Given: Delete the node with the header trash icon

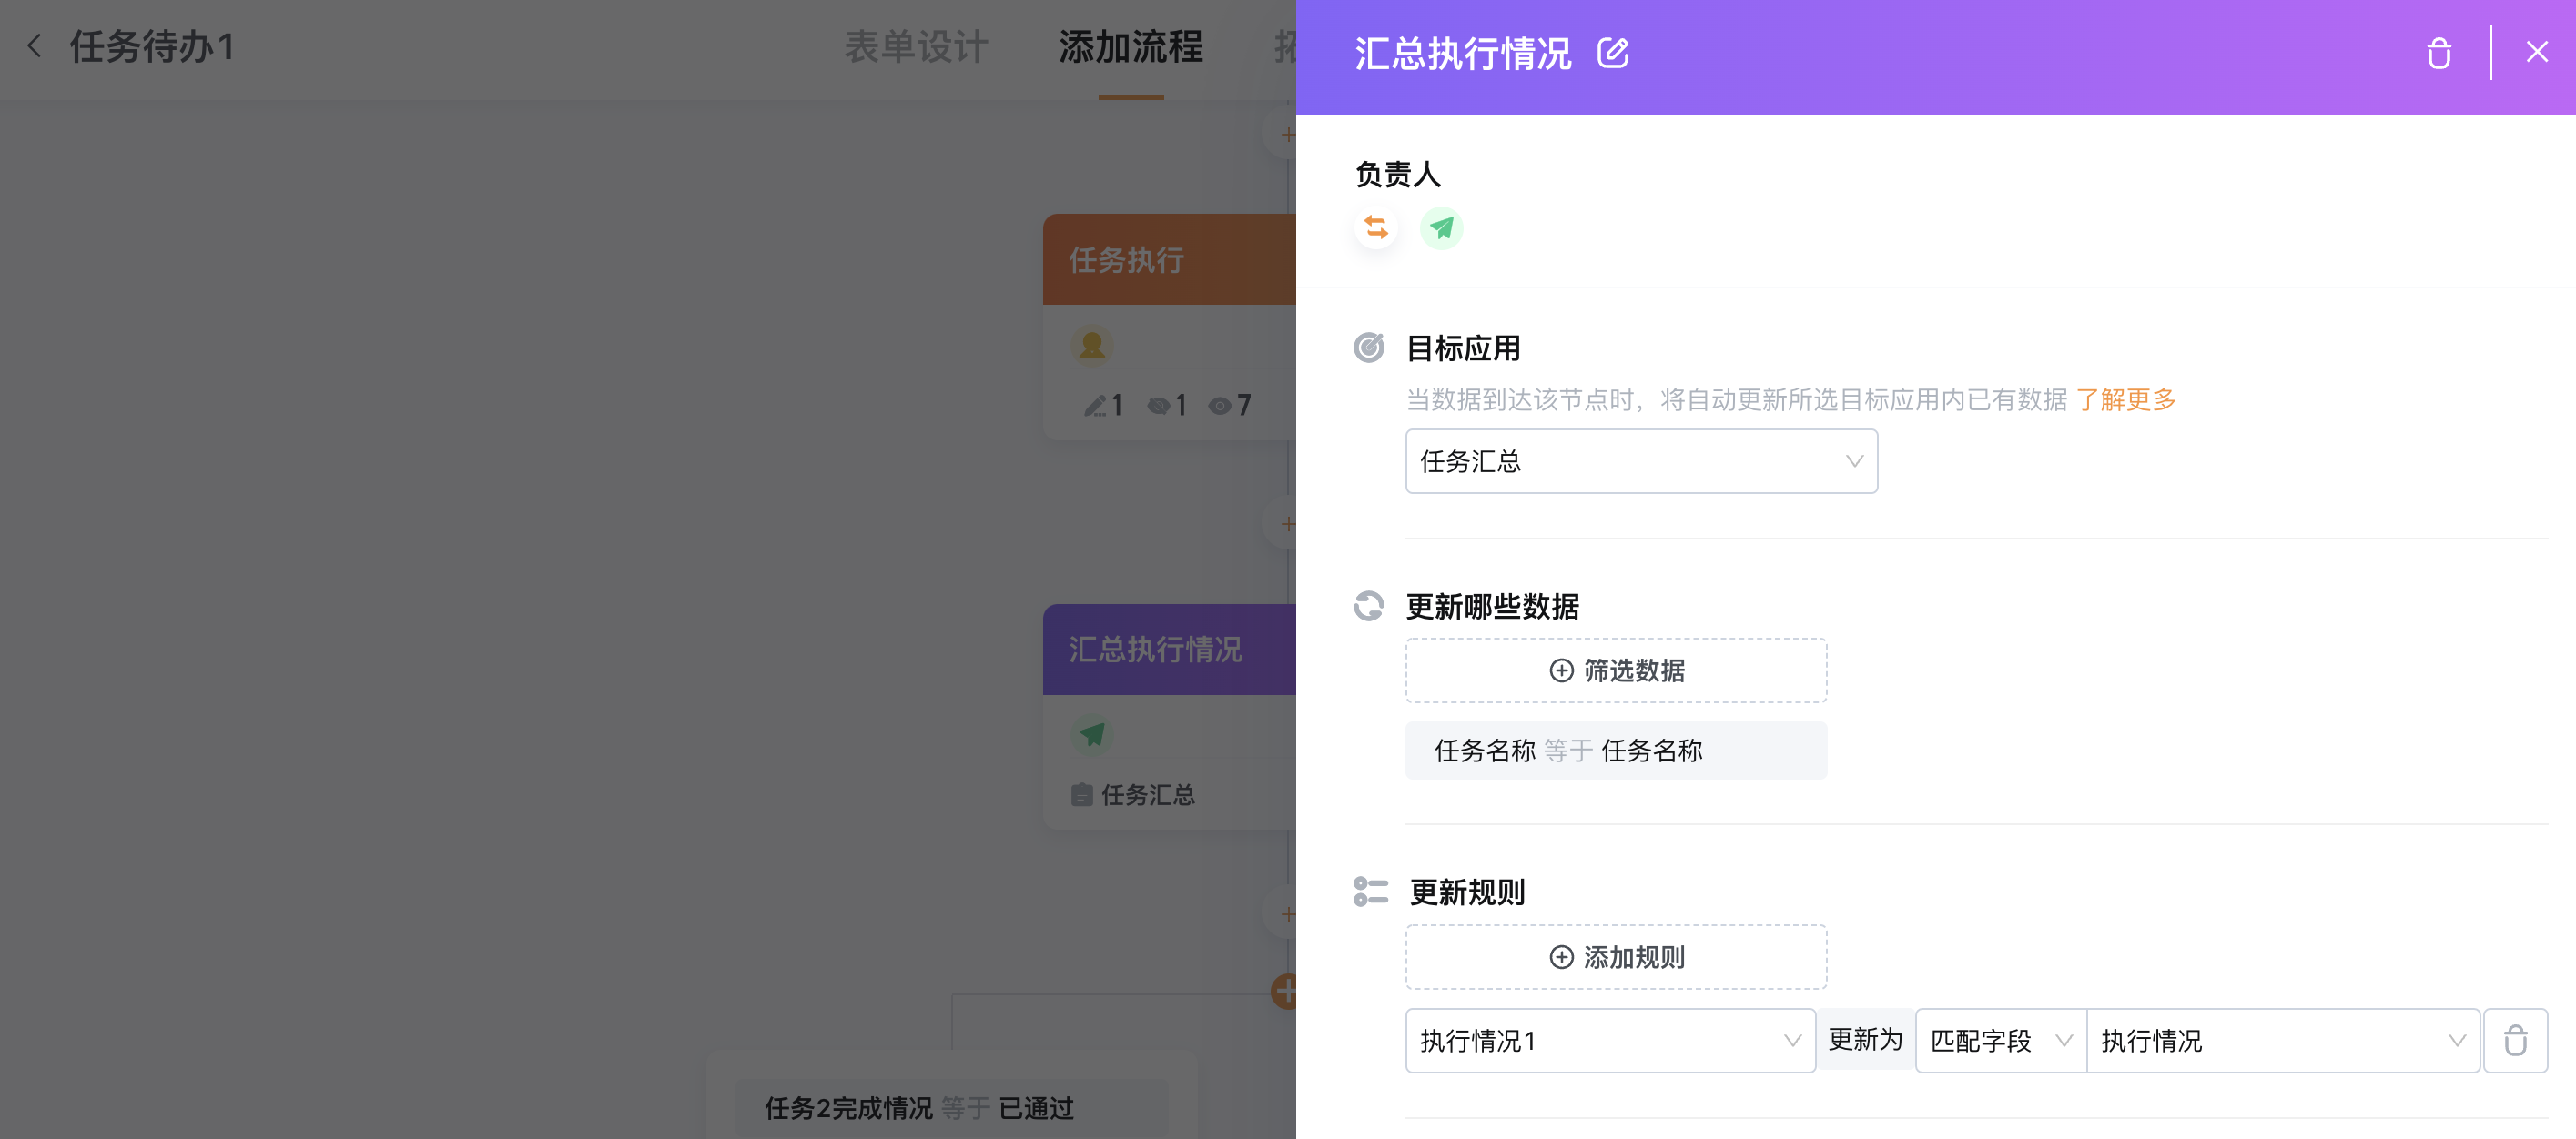Looking at the screenshot, I should point(2438,53).
